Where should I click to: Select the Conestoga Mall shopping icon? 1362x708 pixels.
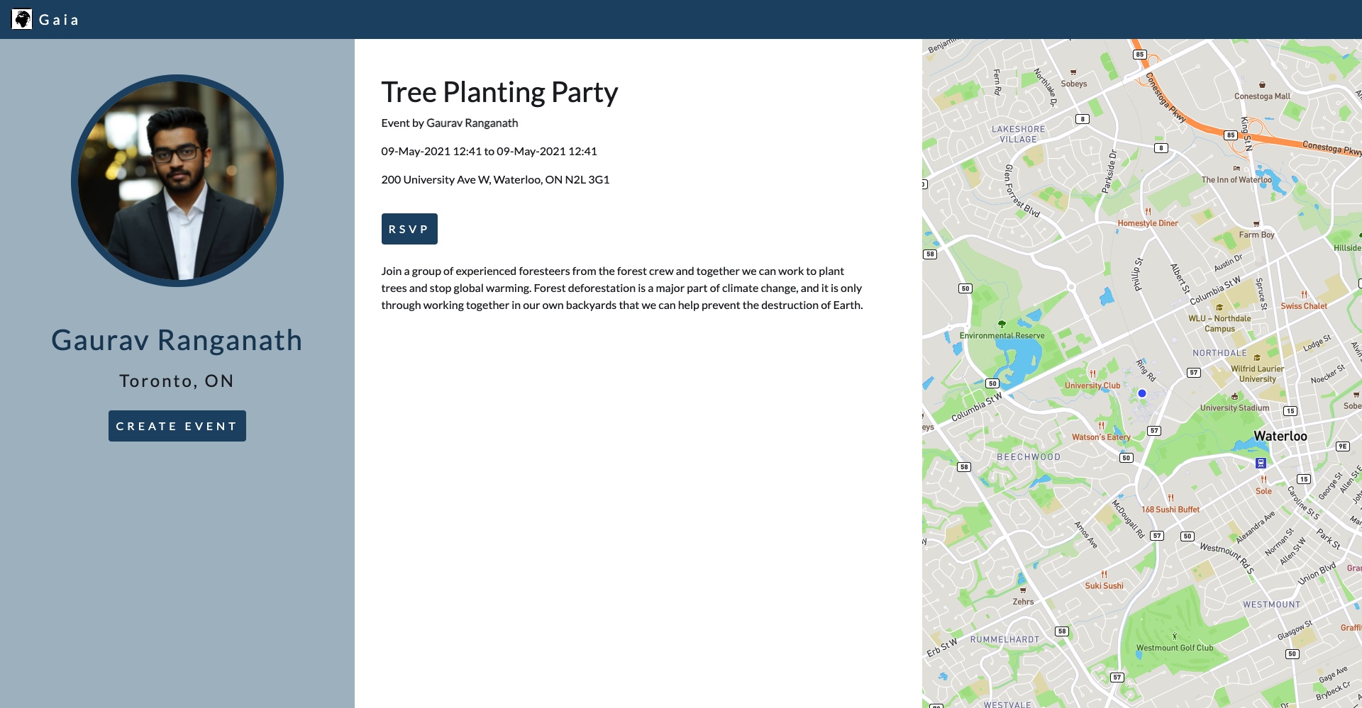pos(1262,85)
